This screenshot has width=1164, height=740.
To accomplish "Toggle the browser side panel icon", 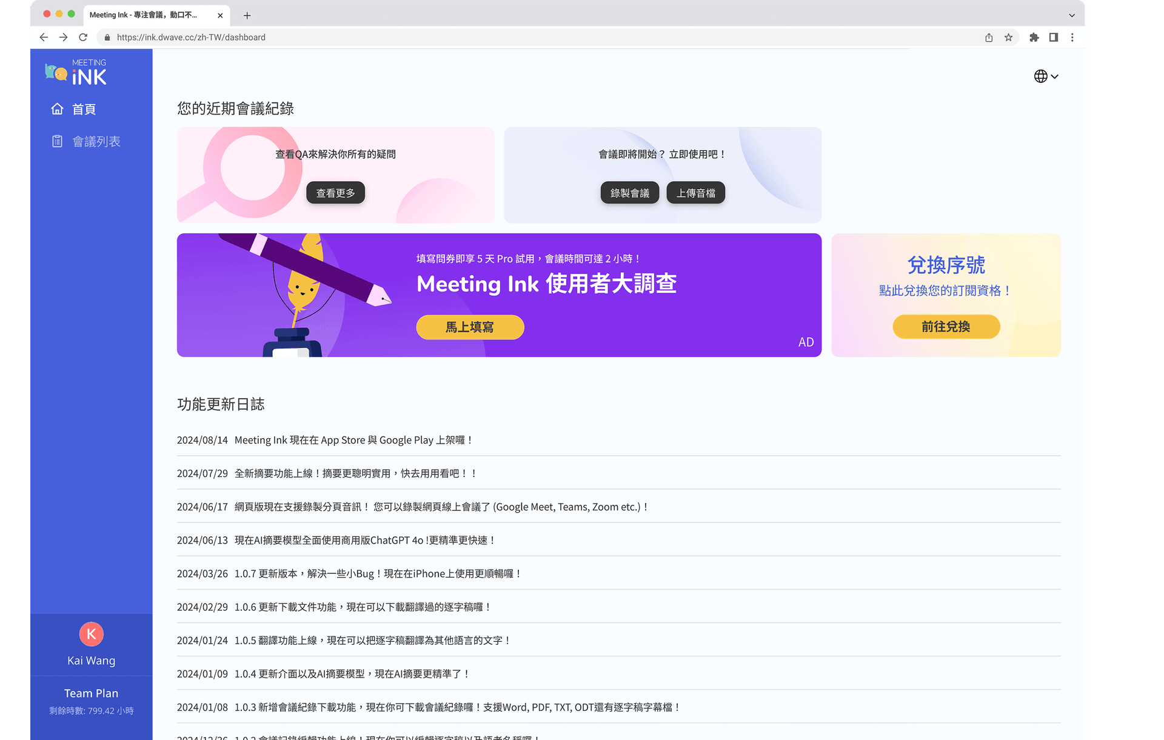I will point(1054,38).
